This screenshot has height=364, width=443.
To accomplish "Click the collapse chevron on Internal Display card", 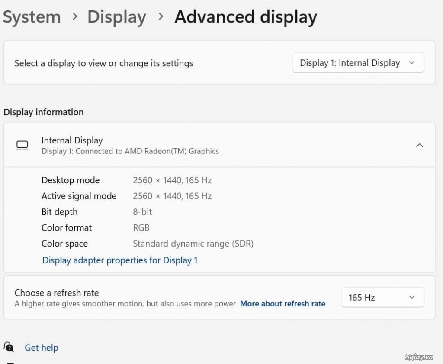I will point(419,146).
